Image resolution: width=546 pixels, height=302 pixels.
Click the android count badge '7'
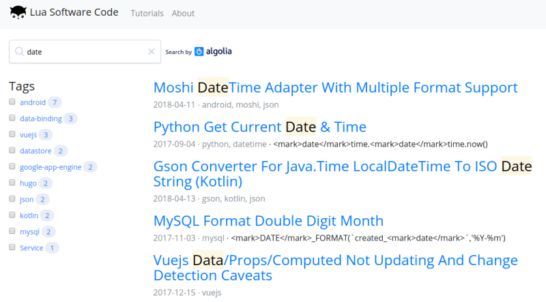55,102
